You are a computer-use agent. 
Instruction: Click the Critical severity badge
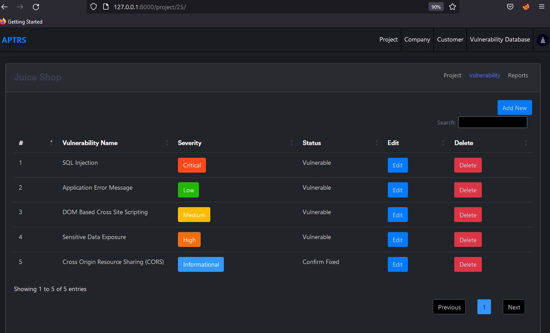192,165
